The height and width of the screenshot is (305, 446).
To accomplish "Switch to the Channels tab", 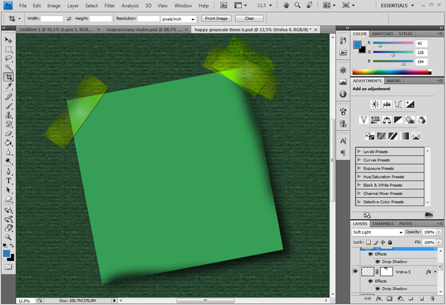I will click(x=383, y=224).
